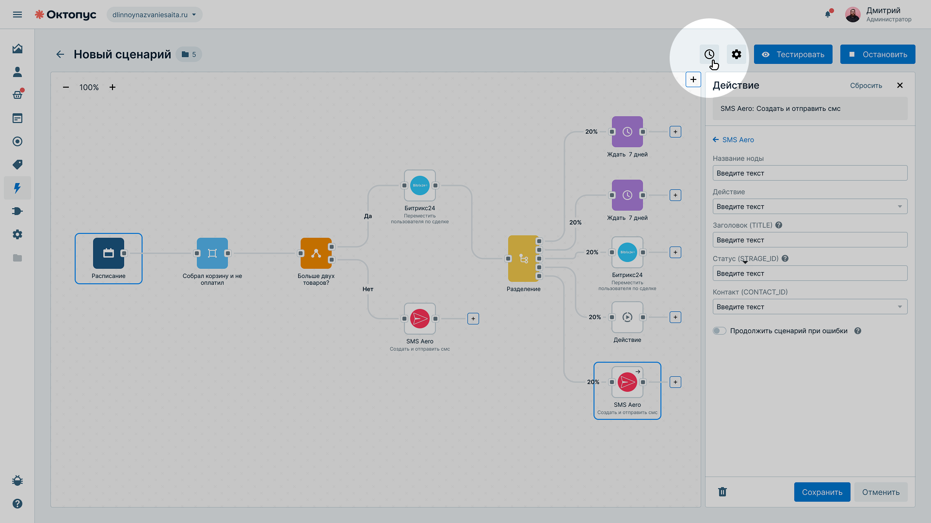Click the trash delete icon in the panel
The image size is (931, 523).
pyautogui.click(x=722, y=492)
